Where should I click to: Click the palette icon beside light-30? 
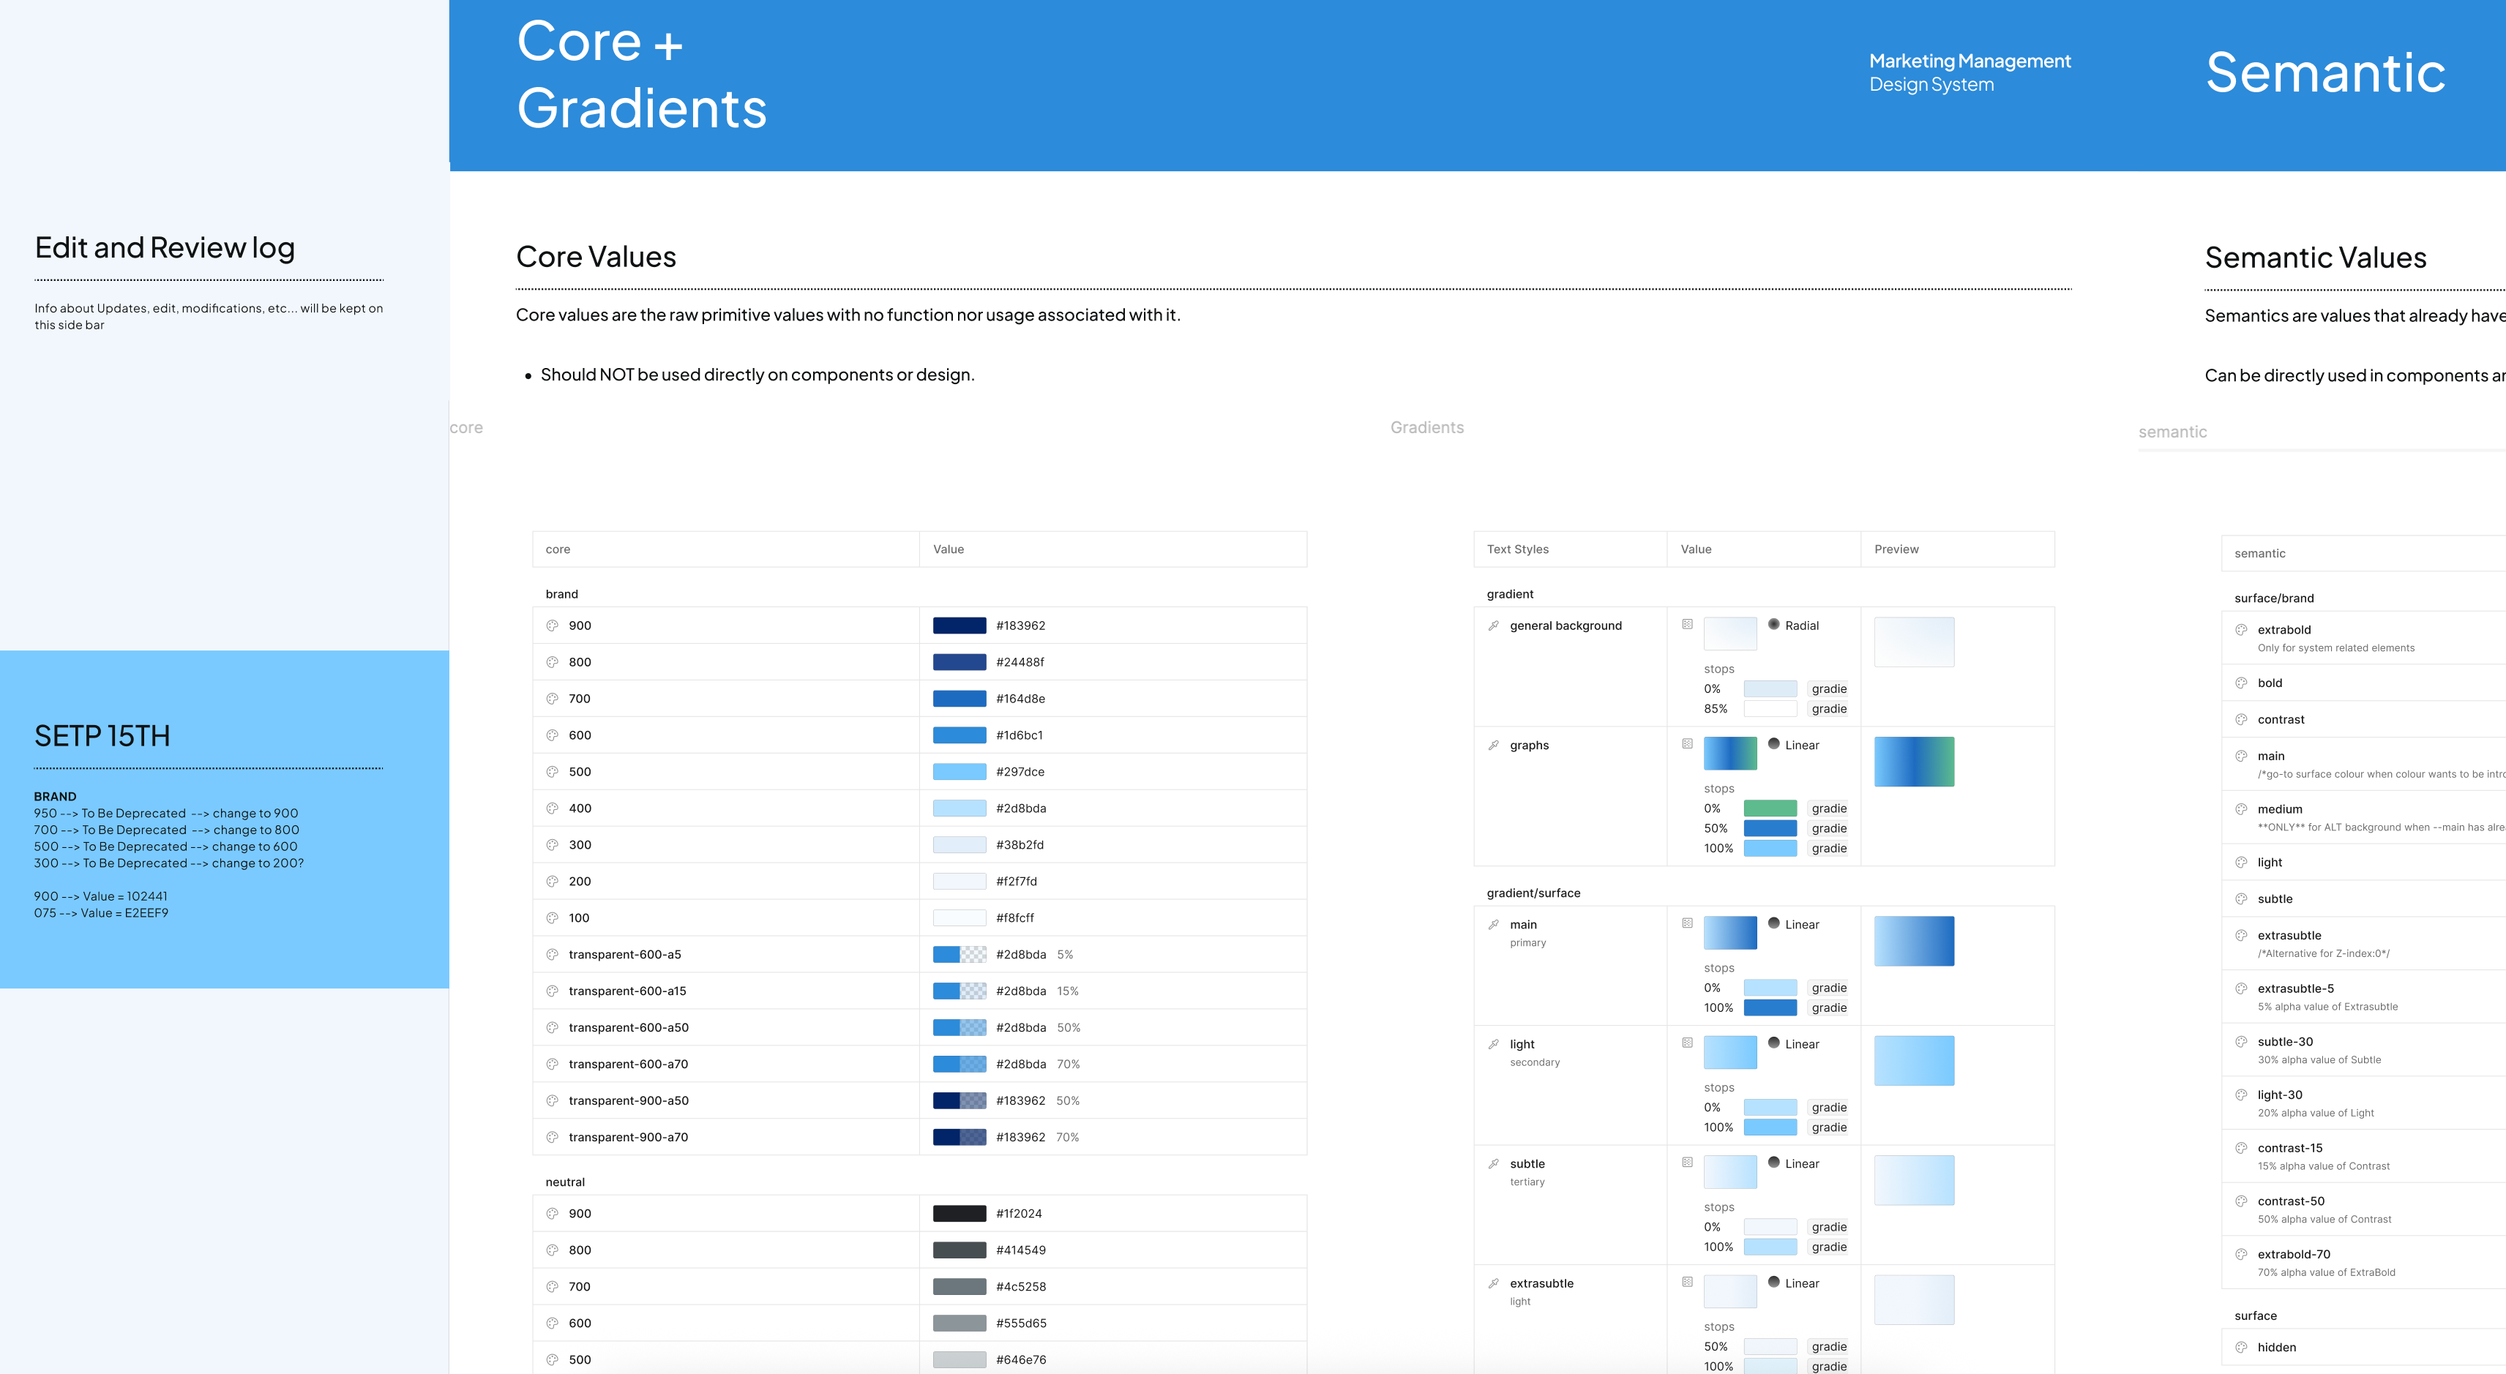pyautogui.click(x=2241, y=1095)
